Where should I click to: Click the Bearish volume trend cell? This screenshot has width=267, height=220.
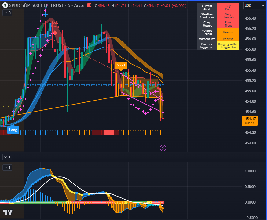[228, 32]
